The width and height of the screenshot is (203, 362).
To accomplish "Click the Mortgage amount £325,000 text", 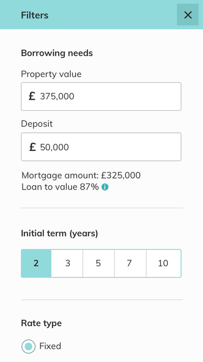I will tap(81, 175).
